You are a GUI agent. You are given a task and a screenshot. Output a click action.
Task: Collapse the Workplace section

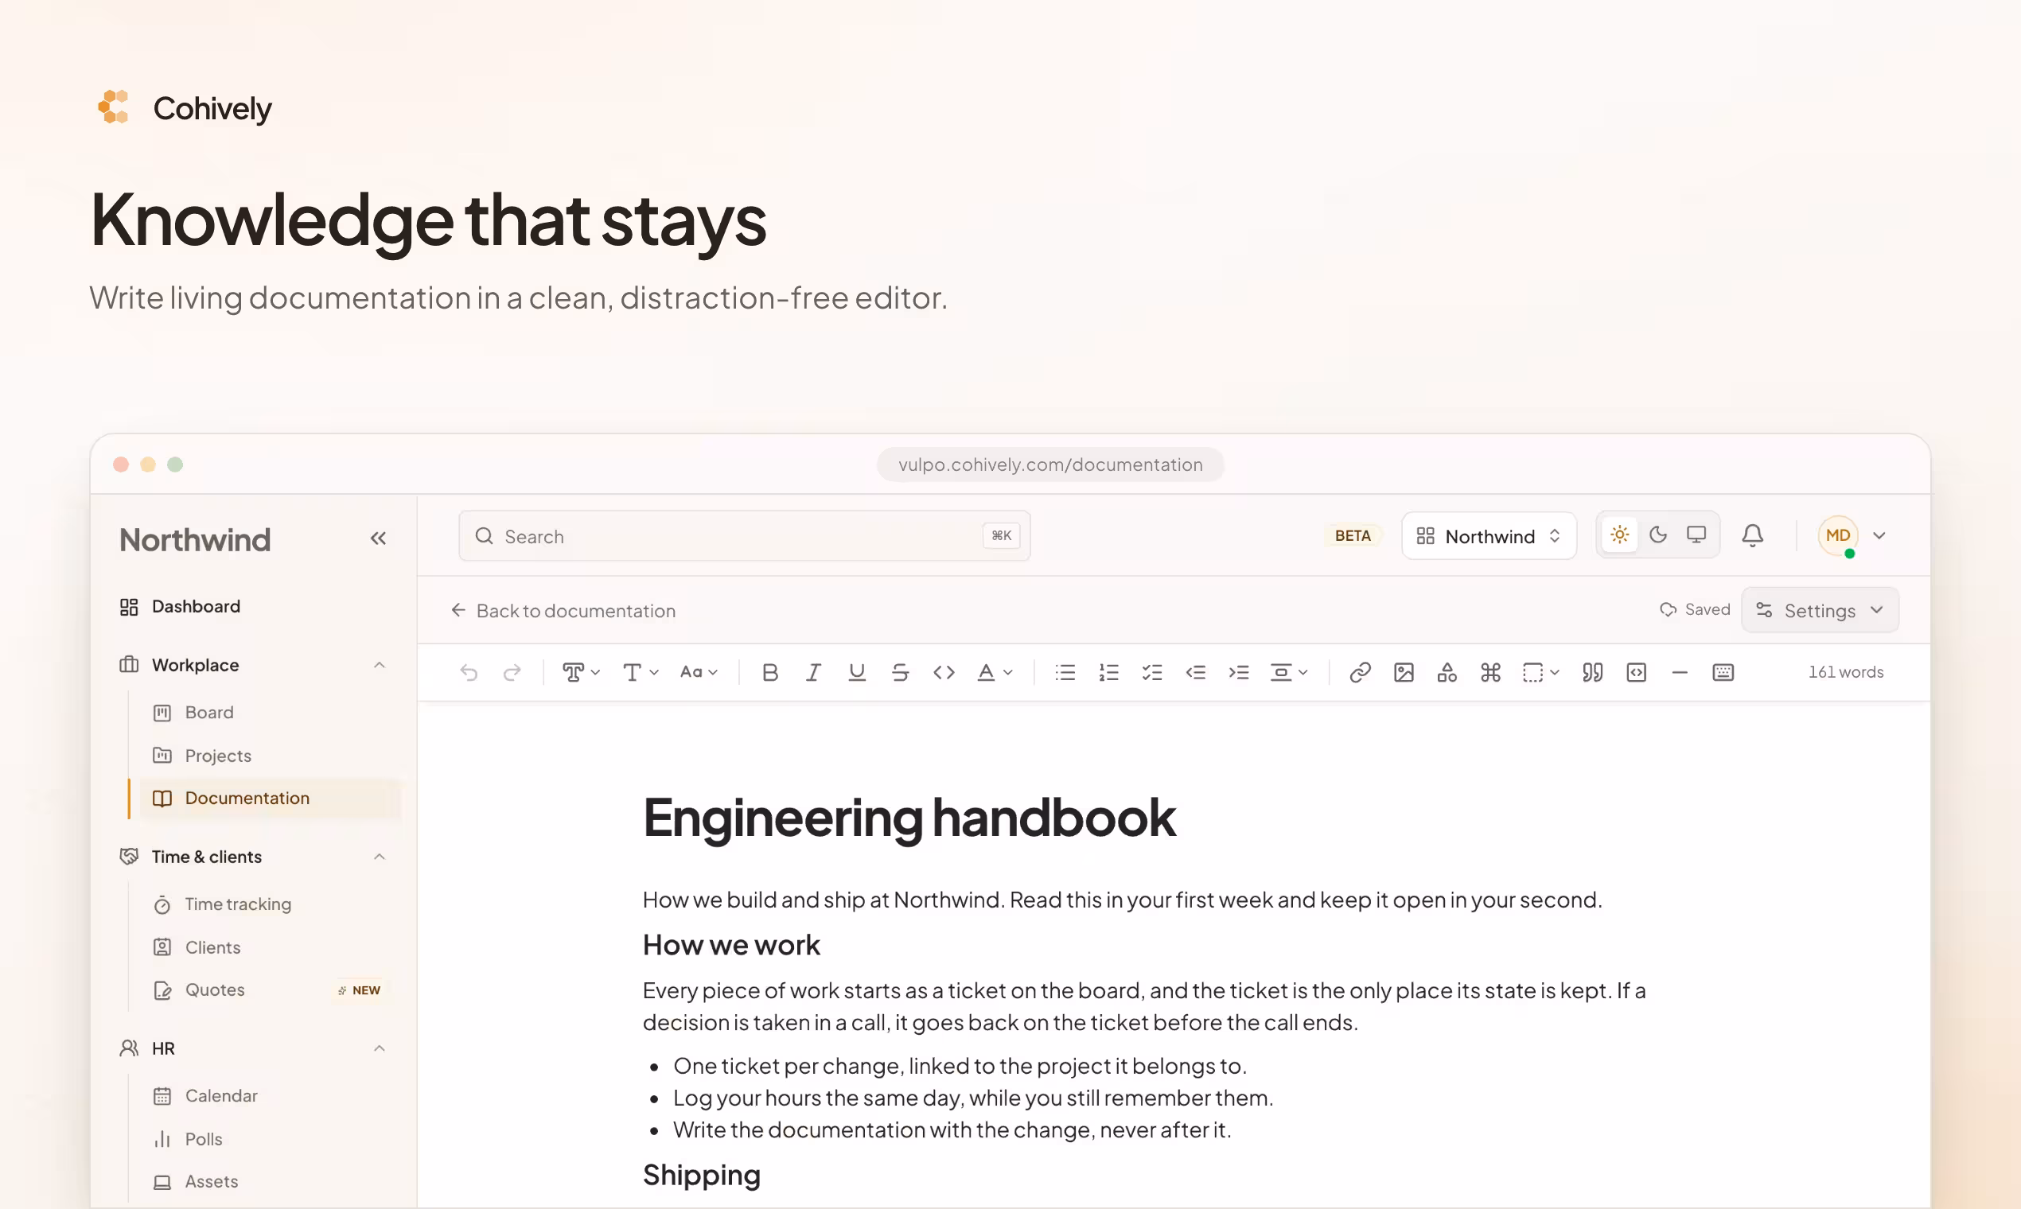tap(379, 666)
